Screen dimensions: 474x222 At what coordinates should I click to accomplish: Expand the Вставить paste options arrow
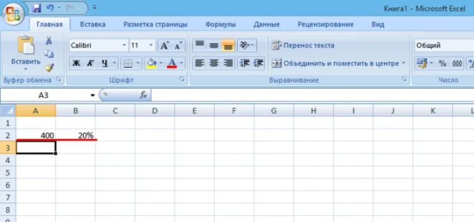coord(26,69)
